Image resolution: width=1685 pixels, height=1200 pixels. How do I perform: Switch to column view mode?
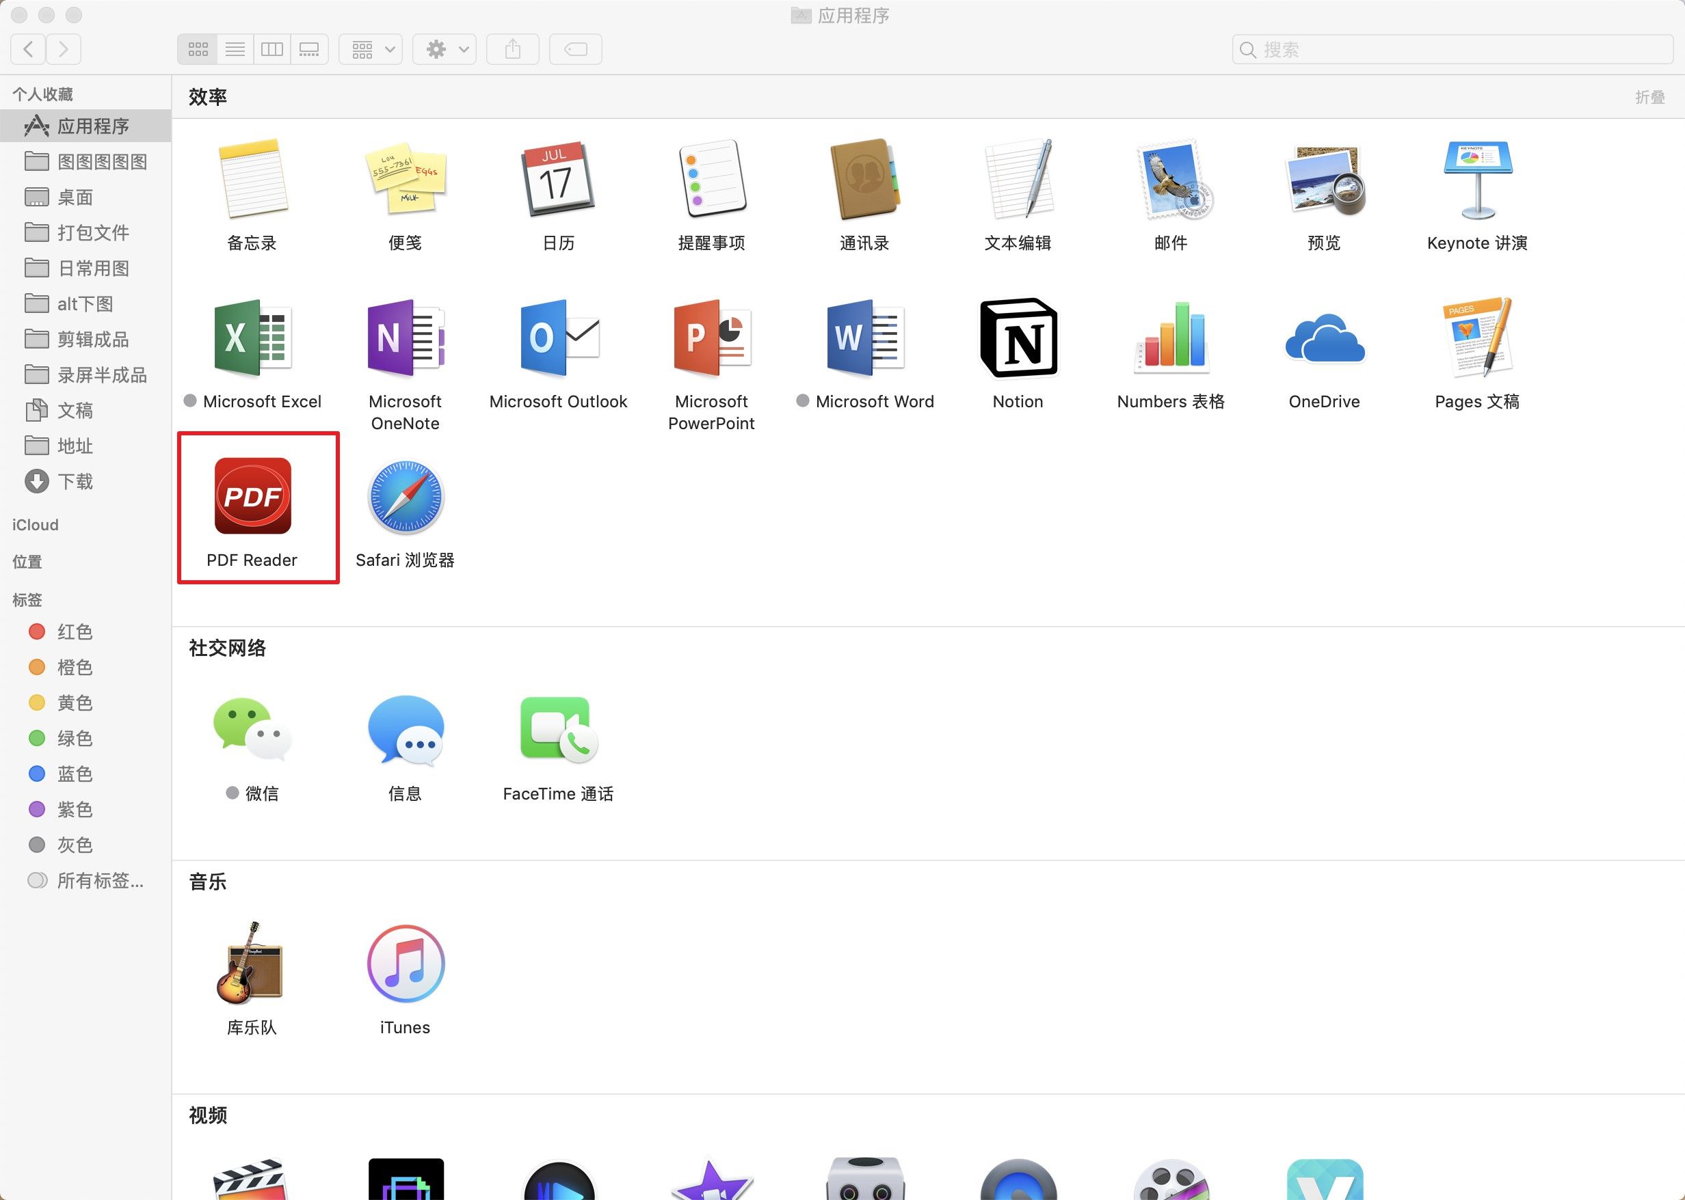click(272, 49)
